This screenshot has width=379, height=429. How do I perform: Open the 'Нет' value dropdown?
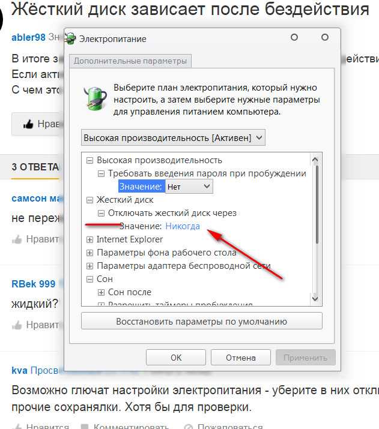189,187
